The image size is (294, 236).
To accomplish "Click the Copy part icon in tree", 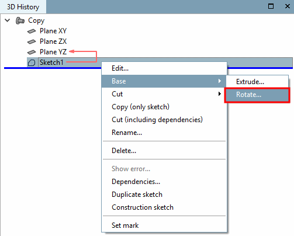I will pyautogui.click(x=20, y=20).
